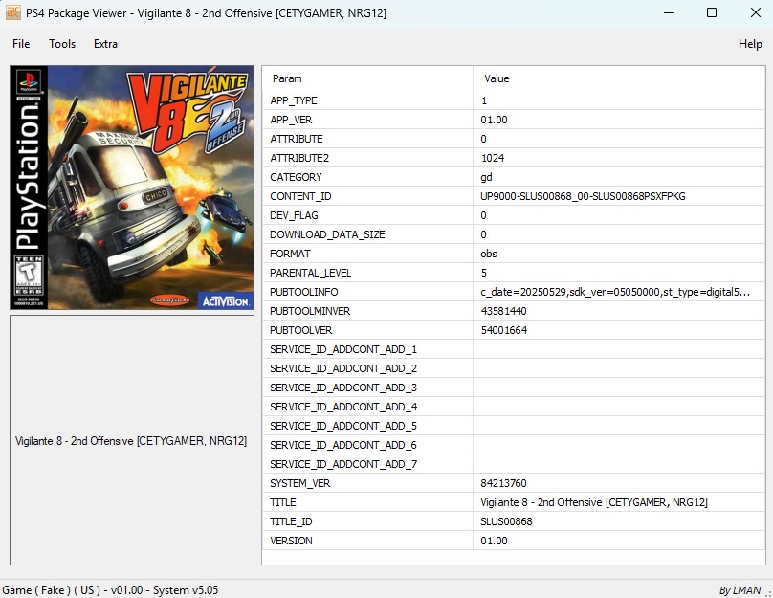Click the value 54001664
The height and width of the screenshot is (598, 773).
504,330
